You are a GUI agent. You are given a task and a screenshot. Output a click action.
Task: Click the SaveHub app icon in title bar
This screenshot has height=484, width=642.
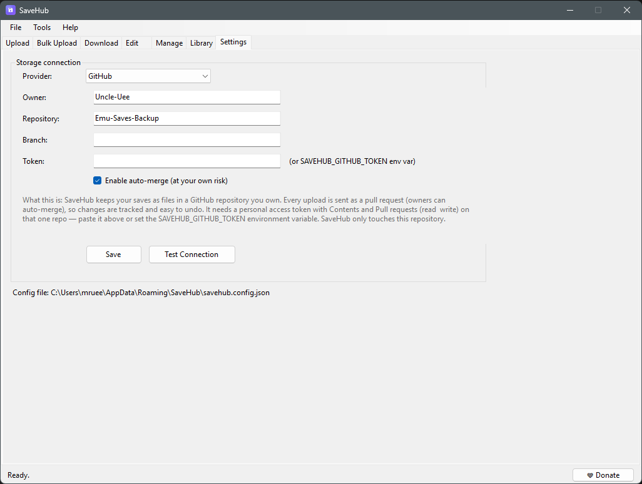(x=11, y=10)
